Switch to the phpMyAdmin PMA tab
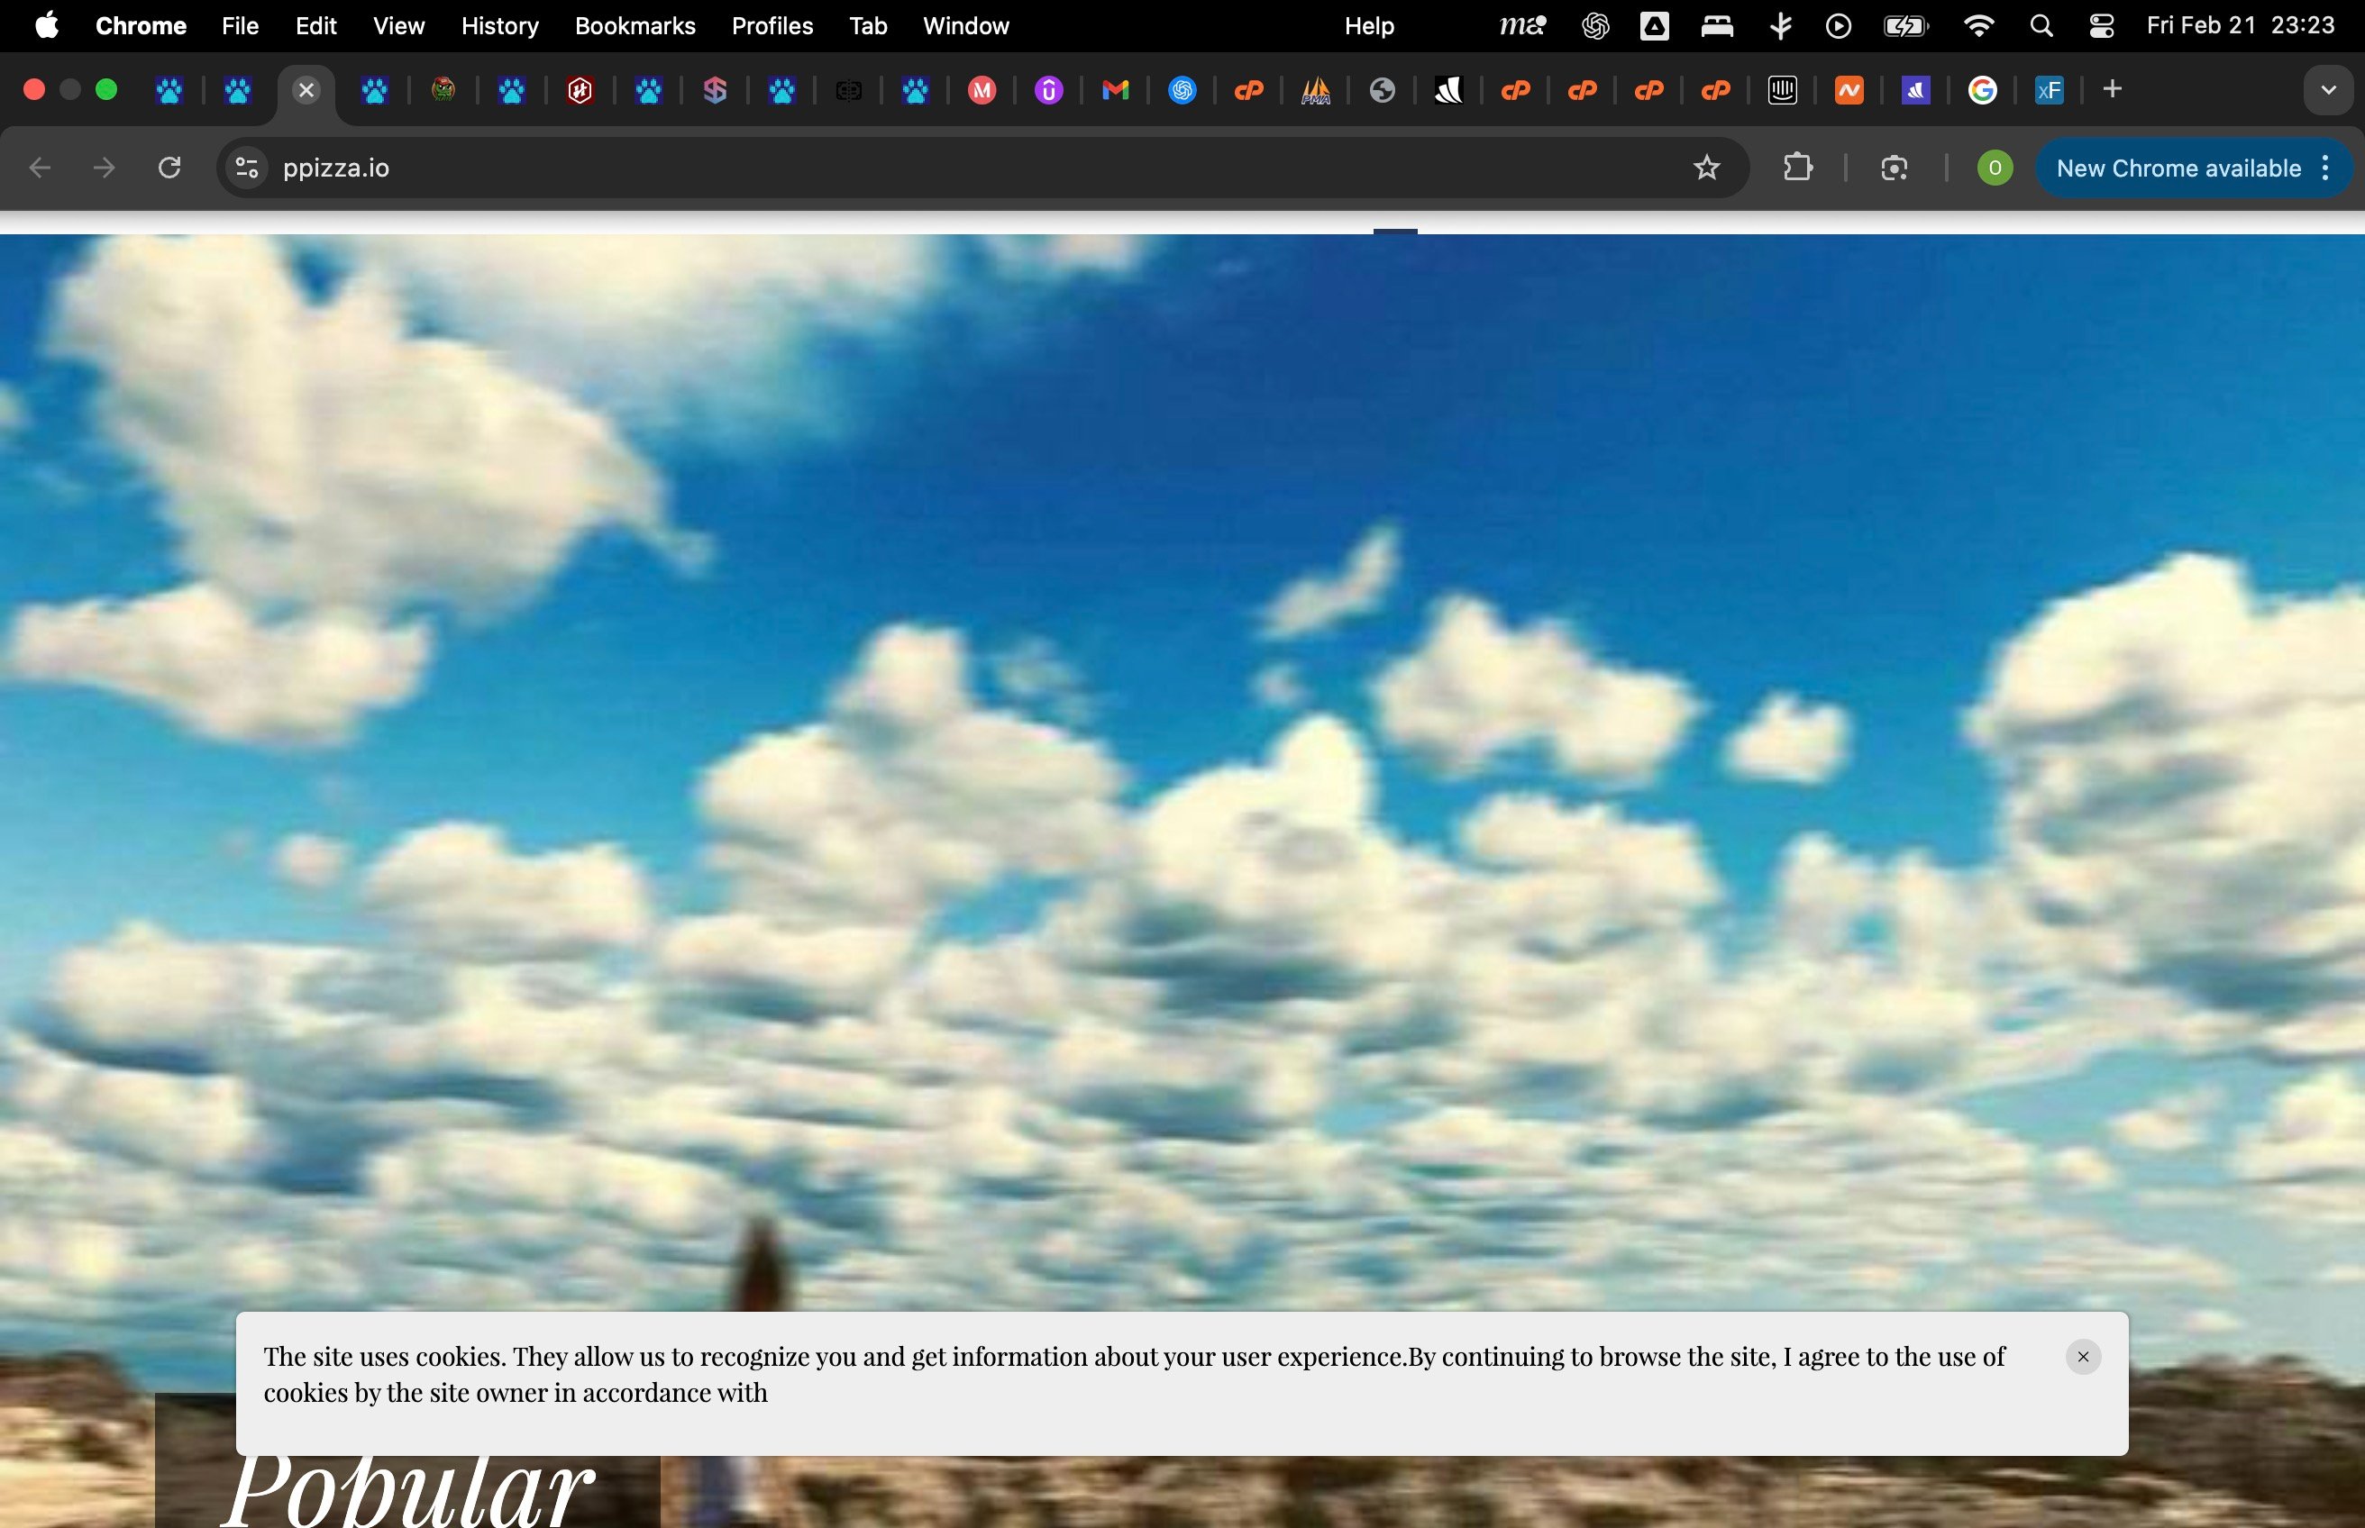This screenshot has width=2365, height=1528. (x=1316, y=90)
